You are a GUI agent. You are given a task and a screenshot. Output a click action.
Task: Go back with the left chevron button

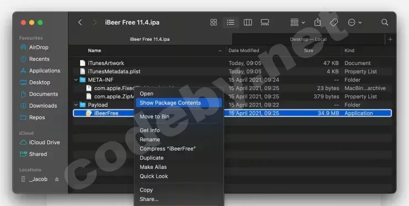point(80,23)
